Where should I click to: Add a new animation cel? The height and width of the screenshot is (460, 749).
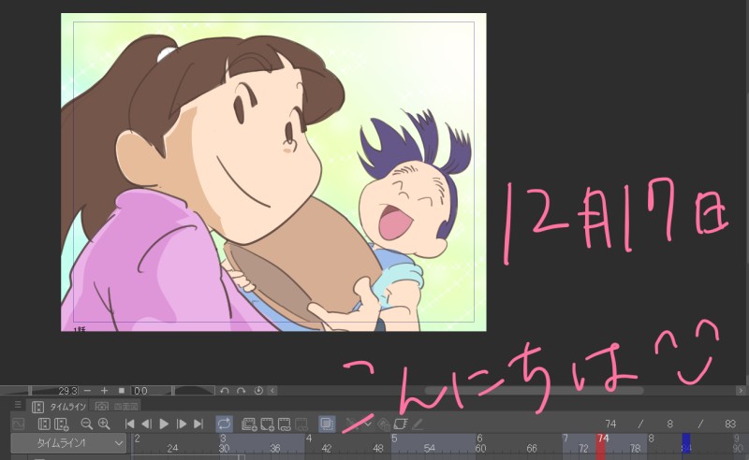pos(267,424)
